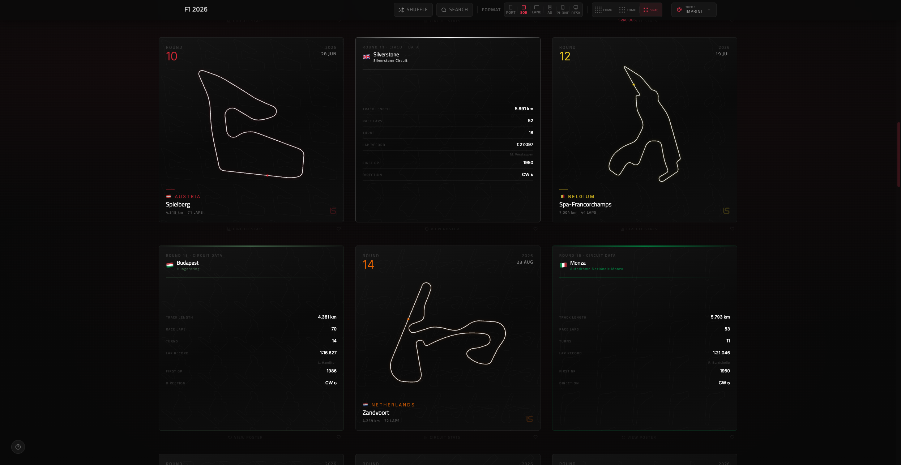Select the Portrait format icon
This screenshot has height=465, width=901.
tap(511, 9)
